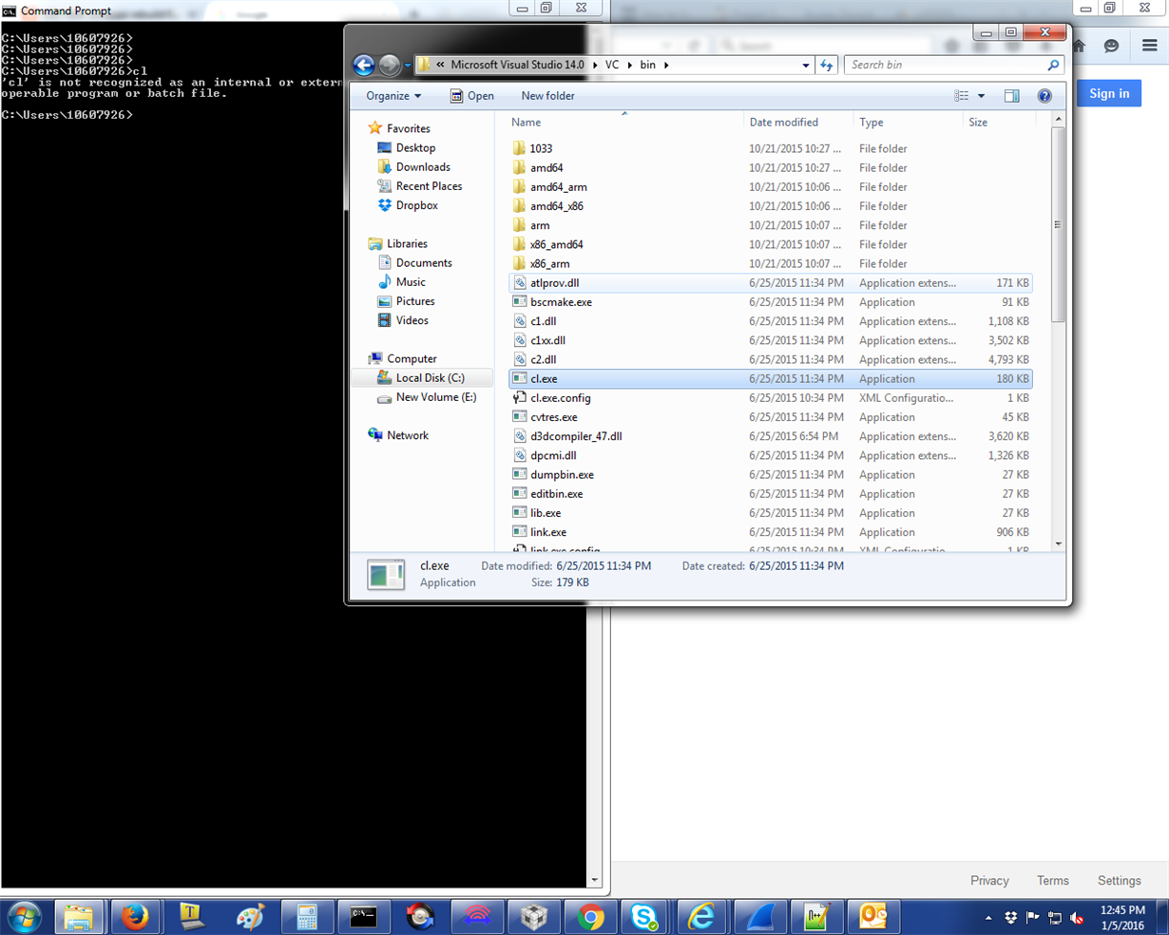Click the Search bin input field
This screenshot has height=935, width=1169.
[x=946, y=65]
